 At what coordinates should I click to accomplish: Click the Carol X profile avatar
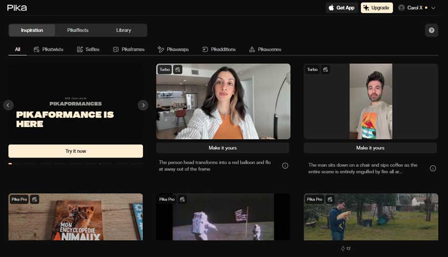(401, 8)
